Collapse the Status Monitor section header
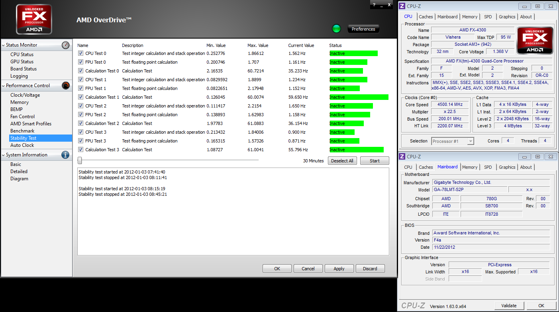559x312 pixels. [x=37, y=45]
